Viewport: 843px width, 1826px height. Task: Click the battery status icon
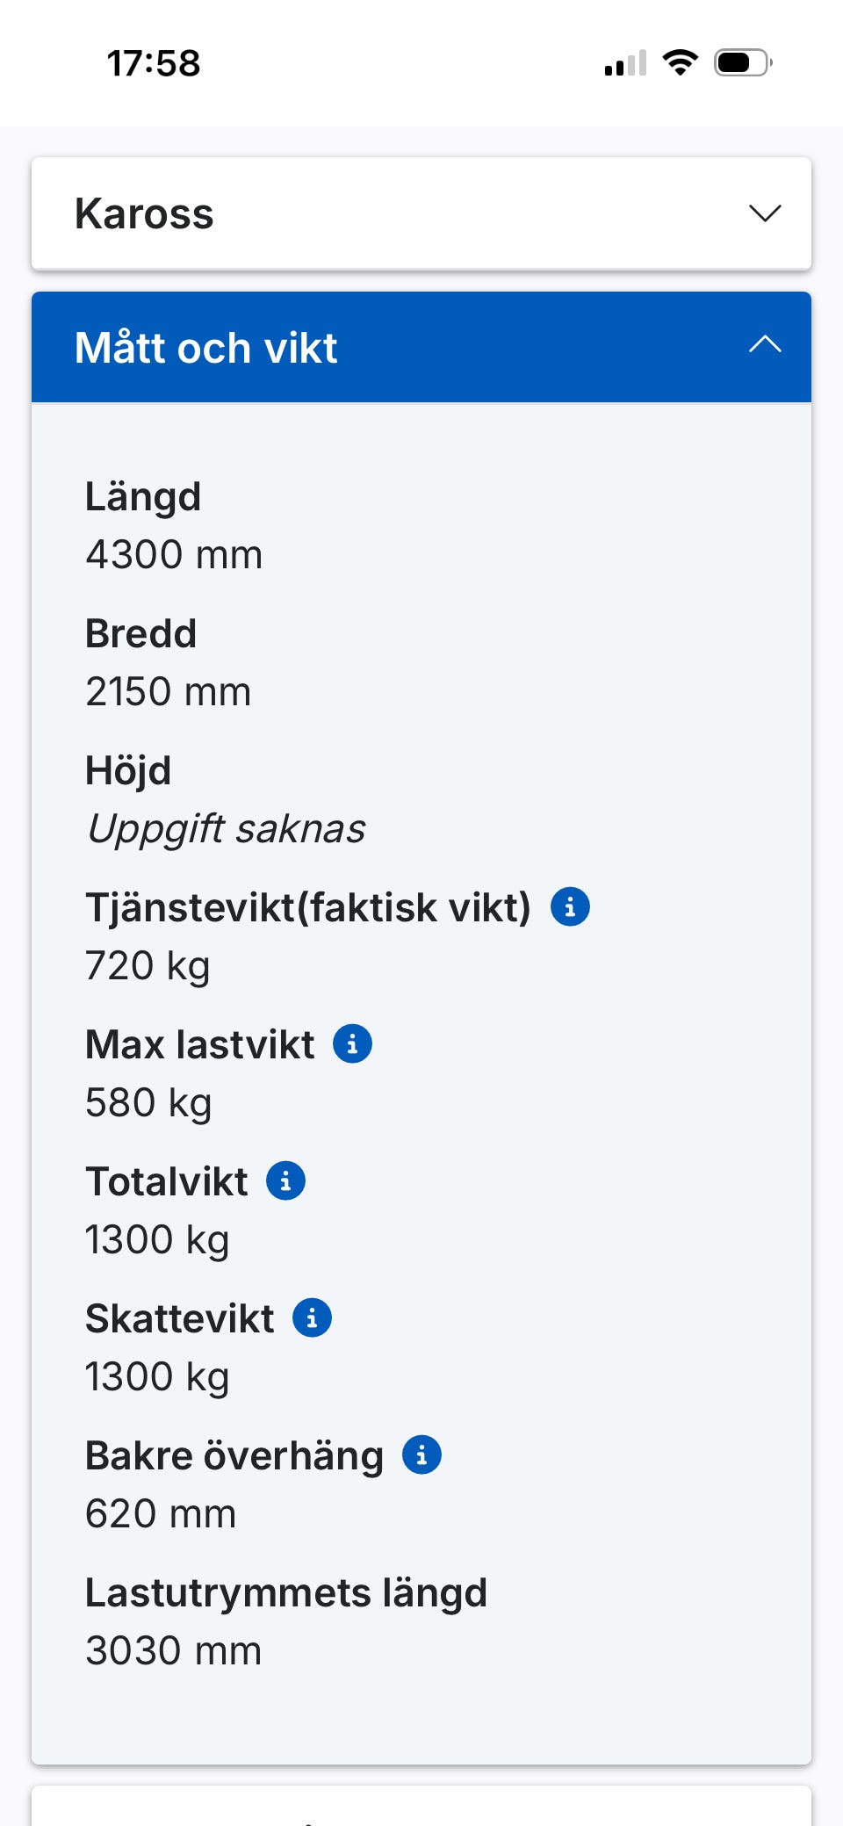(743, 62)
